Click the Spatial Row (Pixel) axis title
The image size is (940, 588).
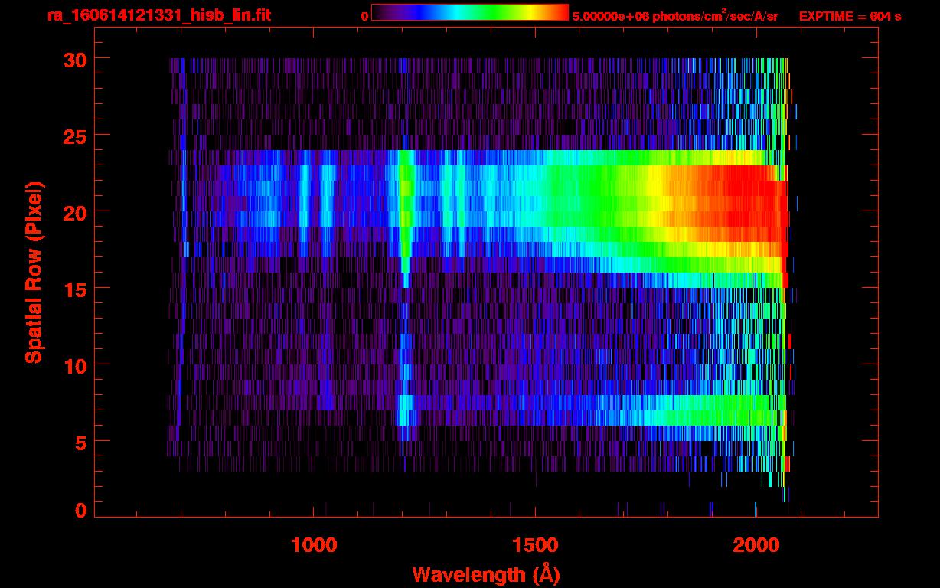(33, 272)
